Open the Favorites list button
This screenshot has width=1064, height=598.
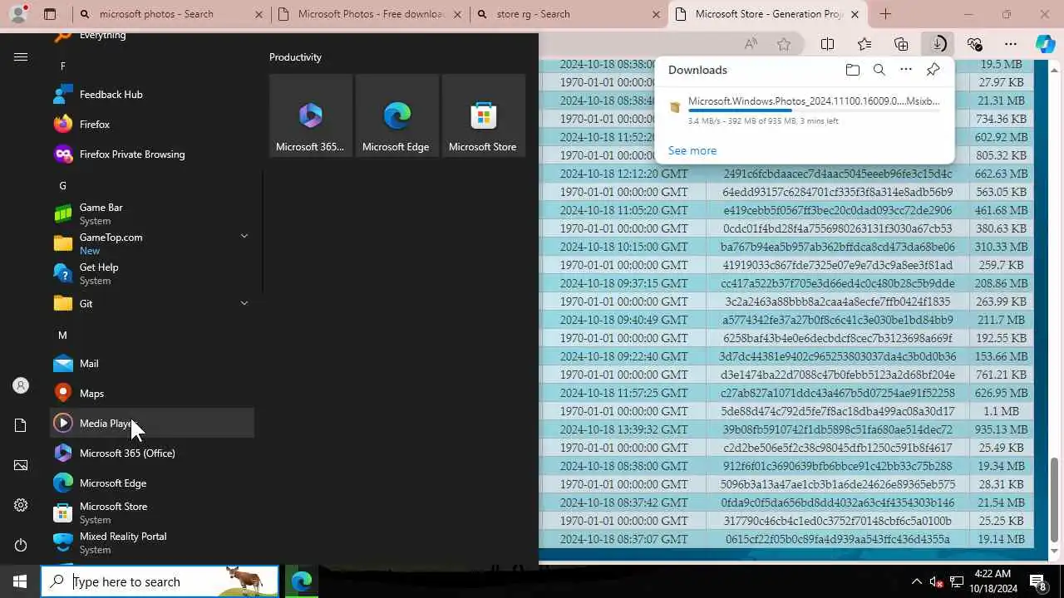pyautogui.click(x=864, y=44)
